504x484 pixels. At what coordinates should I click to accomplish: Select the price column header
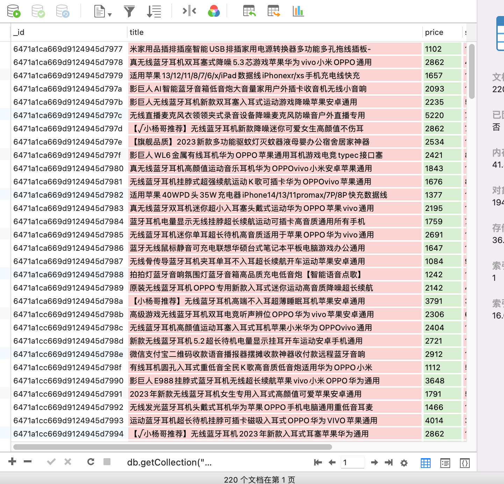click(x=442, y=32)
